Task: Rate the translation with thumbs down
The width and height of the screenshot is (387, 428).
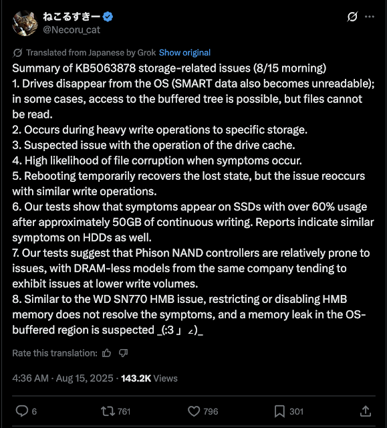Action: coord(123,353)
